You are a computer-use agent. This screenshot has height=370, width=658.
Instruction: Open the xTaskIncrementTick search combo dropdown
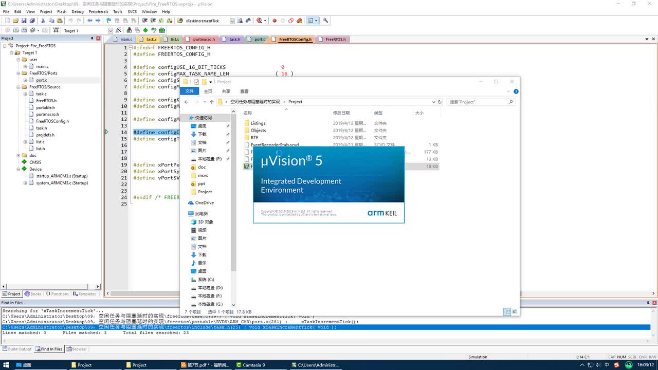(x=232, y=21)
